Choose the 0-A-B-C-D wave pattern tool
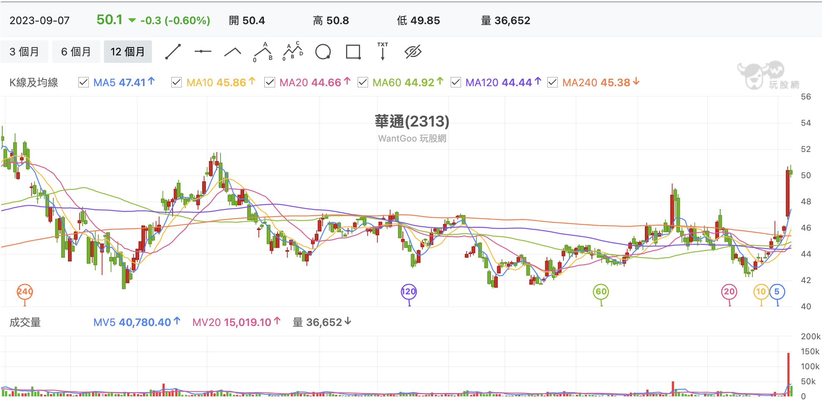The image size is (822, 403). click(293, 51)
